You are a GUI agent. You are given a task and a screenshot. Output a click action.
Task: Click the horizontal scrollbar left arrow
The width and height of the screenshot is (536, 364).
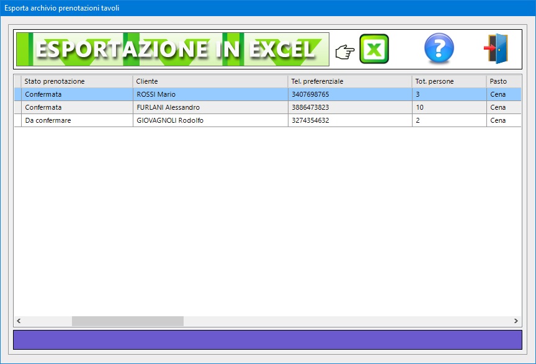[19, 321]
